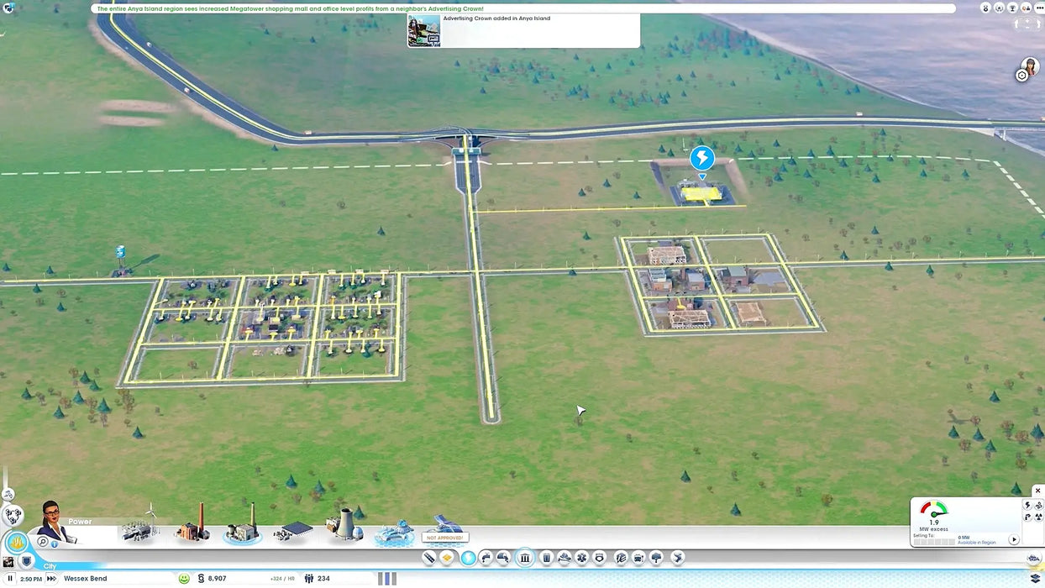Click the 2:50 PM clock display

[x=31, y=579]
